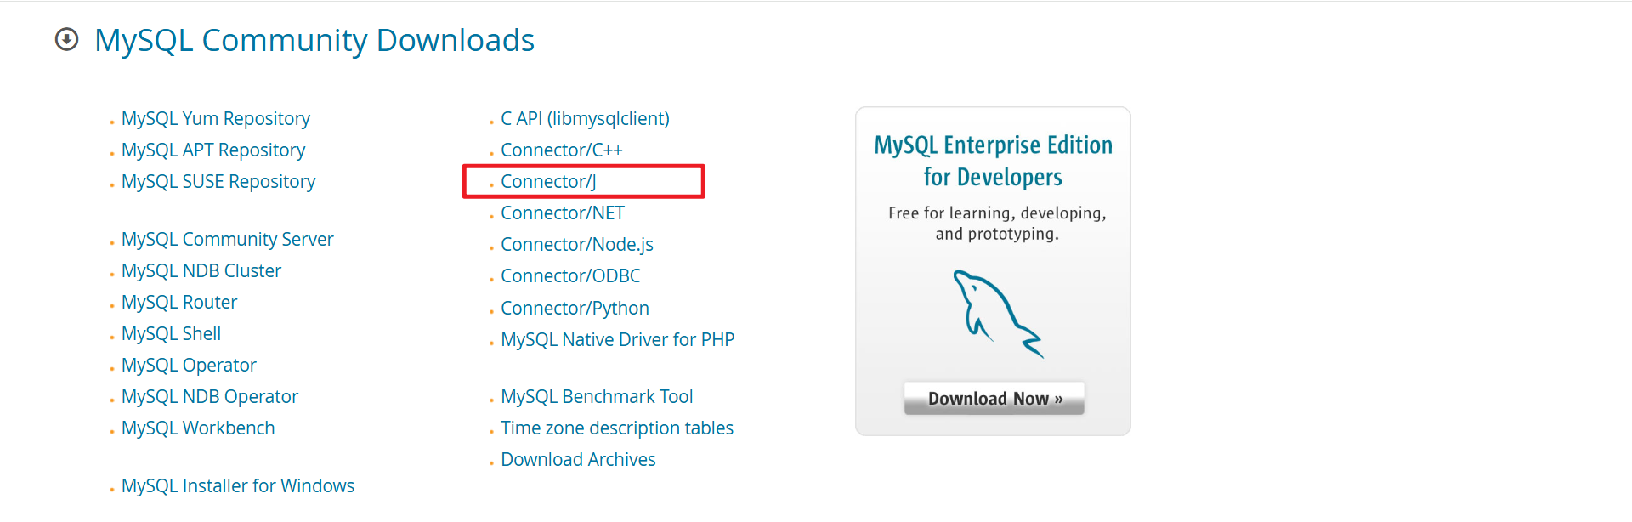1632x522 pixels.
Task: Open MySQL Installer for Windows link
Action: pyautogui.click(x=238, y=486)
